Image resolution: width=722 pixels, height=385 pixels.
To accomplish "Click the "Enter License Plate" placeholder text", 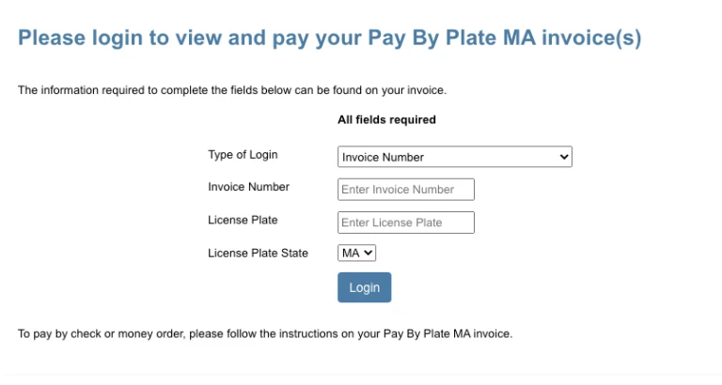I will pos(392,223).
